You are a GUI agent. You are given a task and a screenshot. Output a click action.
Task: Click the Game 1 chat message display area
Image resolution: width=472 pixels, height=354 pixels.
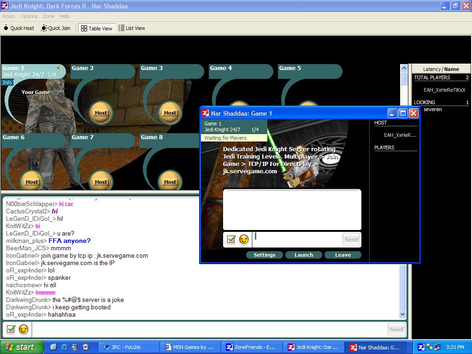(x=292, y=210)
